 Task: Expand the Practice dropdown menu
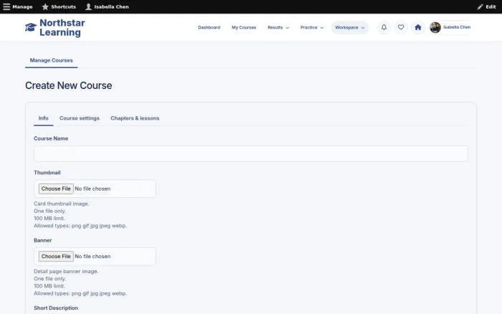tap(312, 27)
